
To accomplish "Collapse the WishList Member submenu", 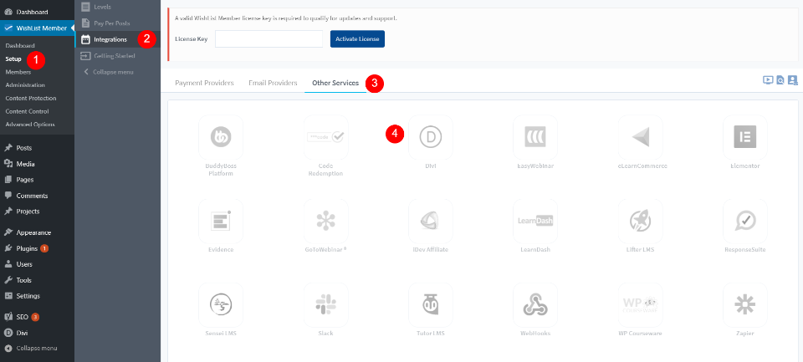I will pos(110,72).
